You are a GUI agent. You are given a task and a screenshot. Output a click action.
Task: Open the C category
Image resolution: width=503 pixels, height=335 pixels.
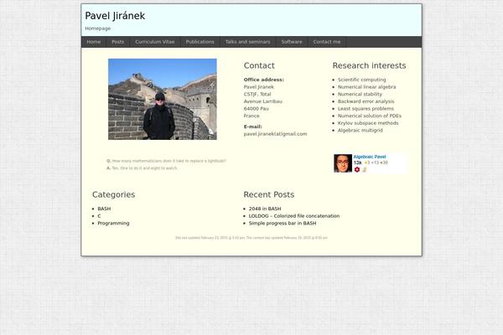99,216
